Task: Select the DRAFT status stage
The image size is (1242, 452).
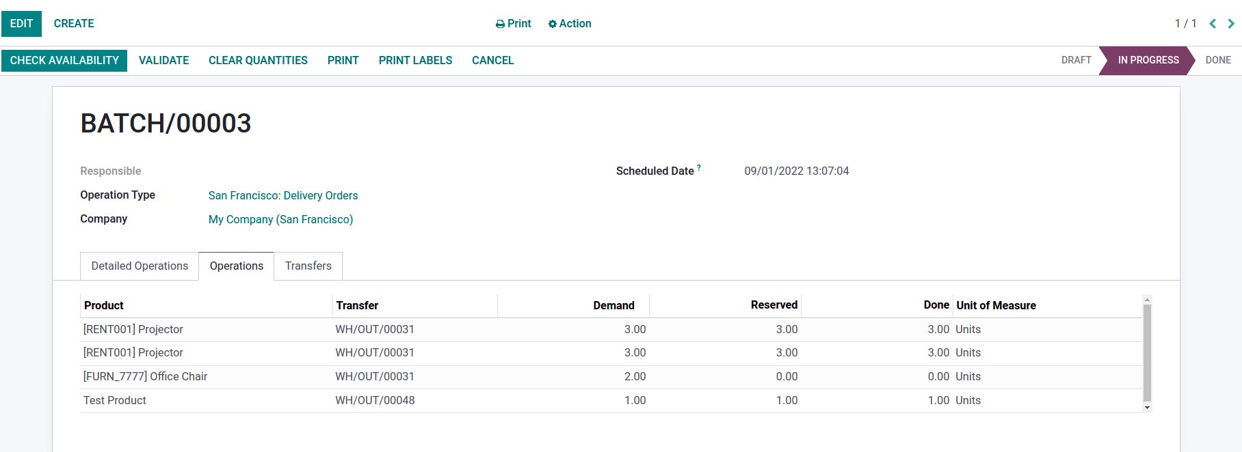Action: [x=1076, y=60]
